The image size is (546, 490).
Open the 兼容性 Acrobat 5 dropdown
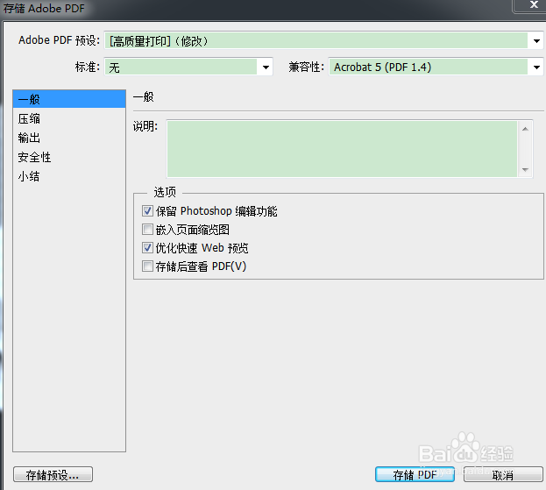[436, 67]
